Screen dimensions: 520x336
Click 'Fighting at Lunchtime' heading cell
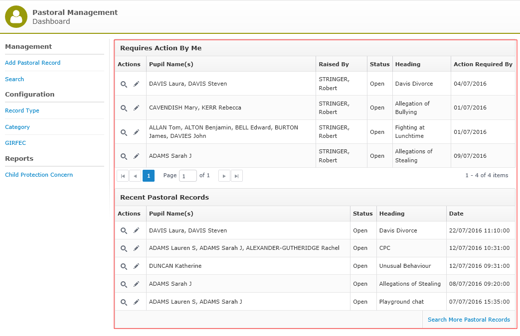(x=421, y=132)
